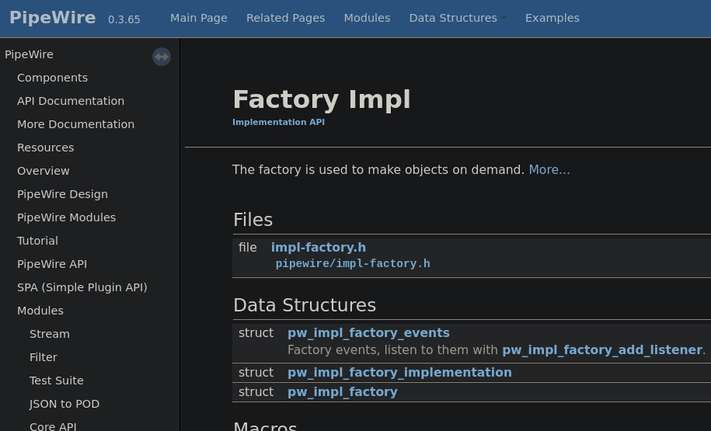Click the PipeWire project title
The height and width of the screenshot is (431, 711).
[x=53, y=18]
